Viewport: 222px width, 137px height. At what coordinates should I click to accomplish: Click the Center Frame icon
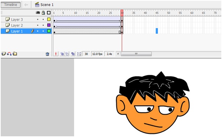tap(56, 54)
